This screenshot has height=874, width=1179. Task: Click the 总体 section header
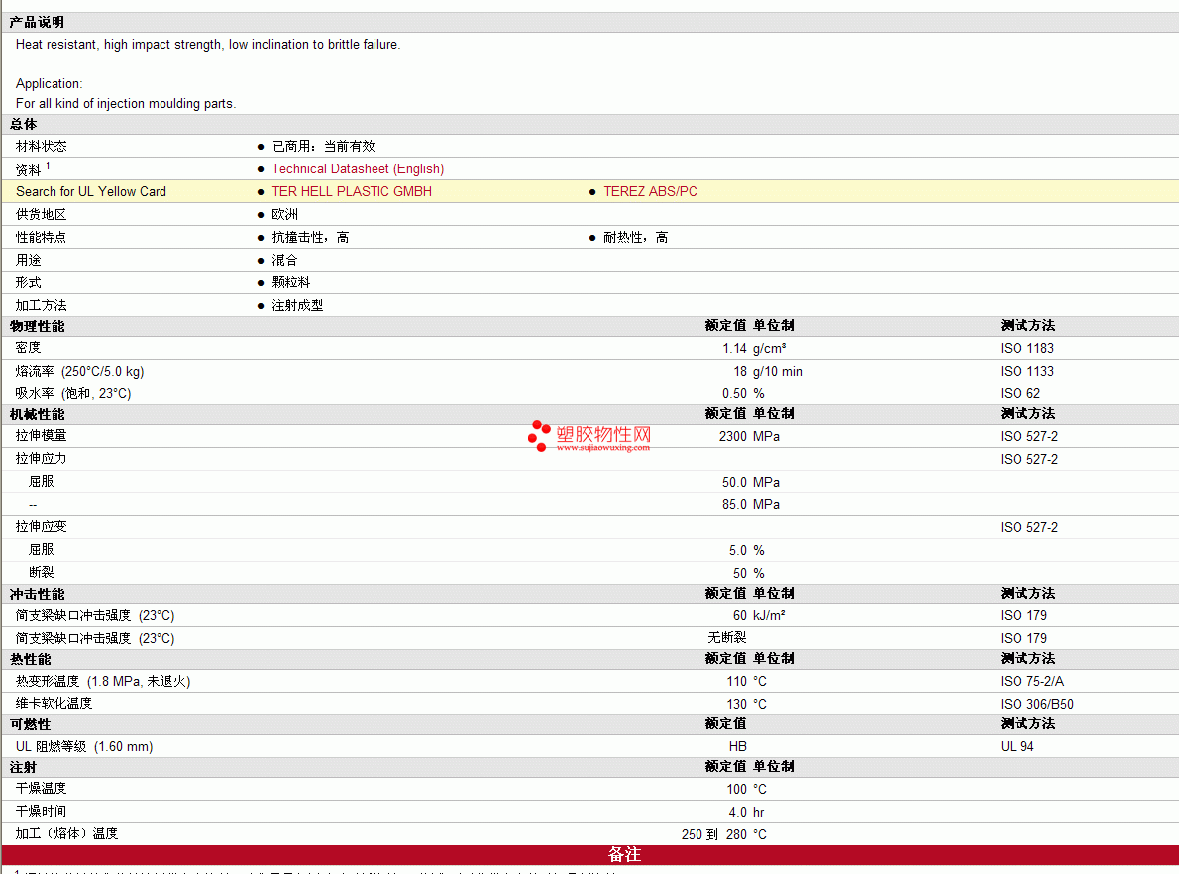pos(24,124)
